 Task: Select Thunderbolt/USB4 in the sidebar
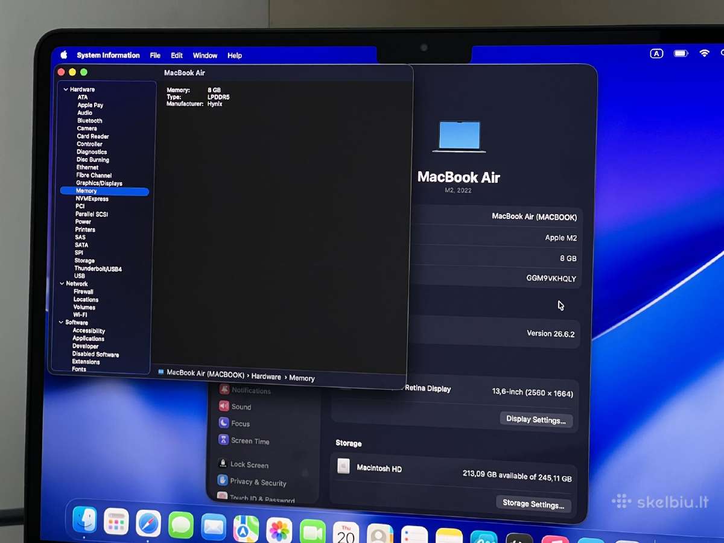coord(98,268)
